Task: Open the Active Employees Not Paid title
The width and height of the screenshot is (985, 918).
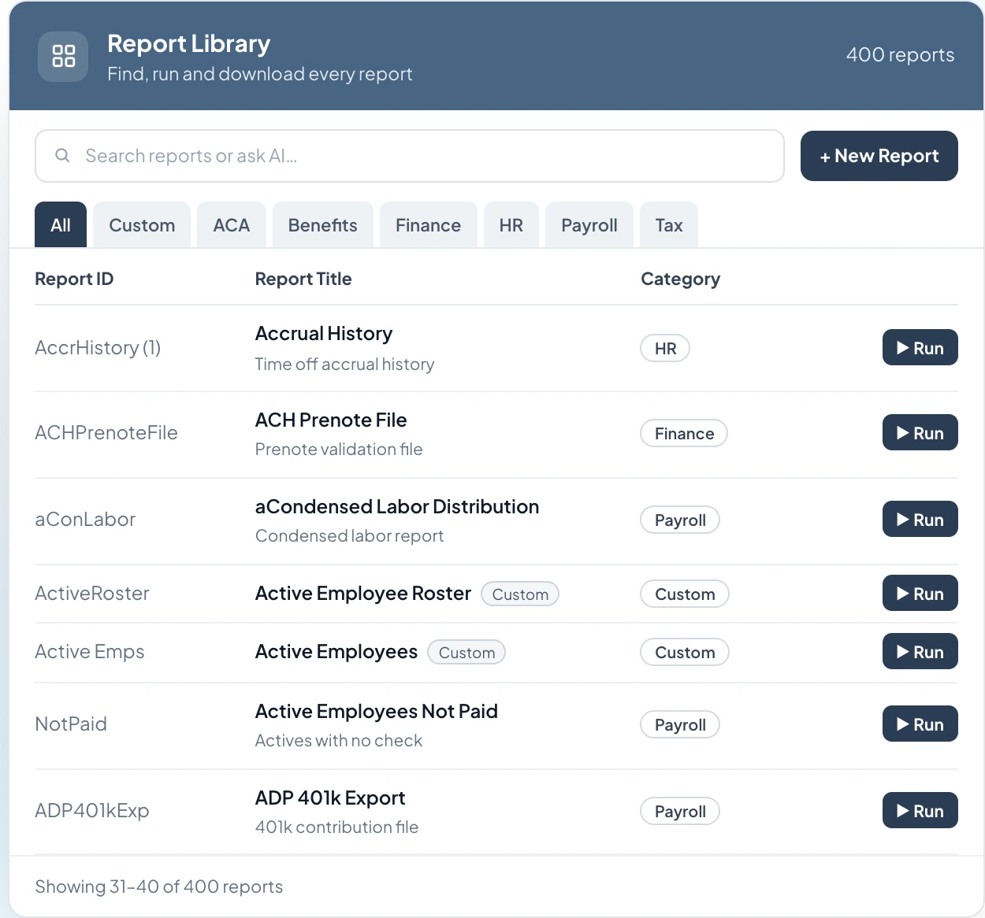Action: pos(377,711)
